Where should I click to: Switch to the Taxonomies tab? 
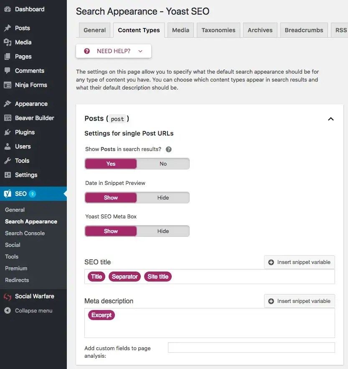(218, 30)
